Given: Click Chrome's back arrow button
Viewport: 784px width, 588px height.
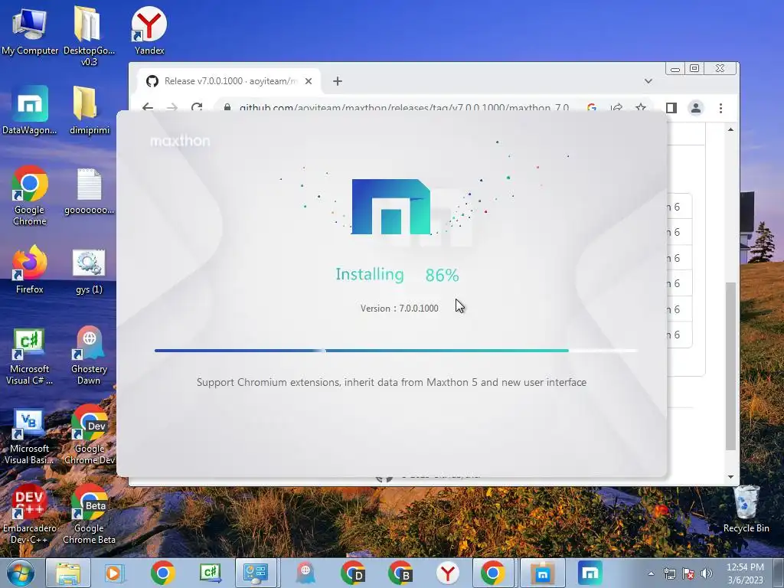Looking at the screenshot, I should click(148, 107).
